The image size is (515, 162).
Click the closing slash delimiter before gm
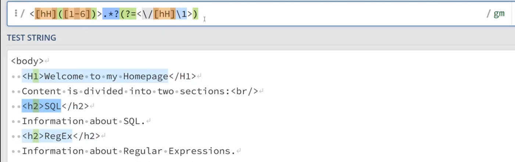coord(489,14)
